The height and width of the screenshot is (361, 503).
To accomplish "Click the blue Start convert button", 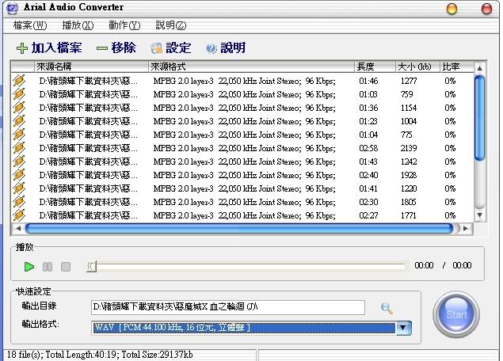I will pyautogui.click(x=456, y=314).
